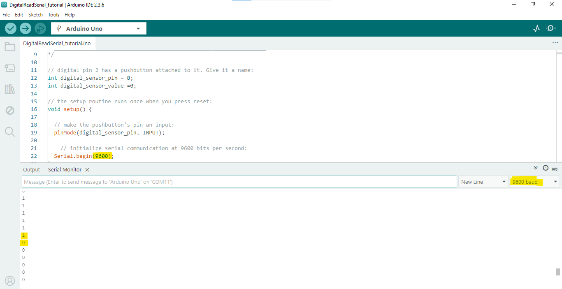
Task: Close the Serial Monitor tab
Action: tap(87, 170)
